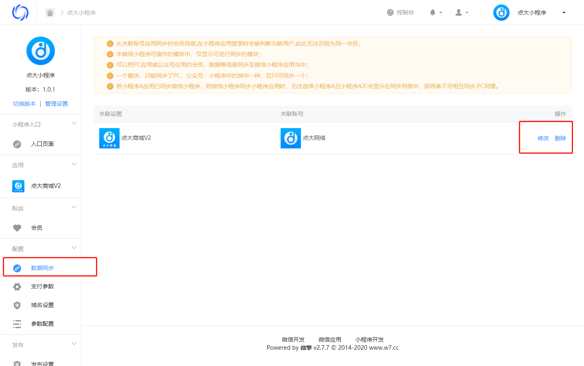Open 小程序开发 footer link

pos(369,340)
